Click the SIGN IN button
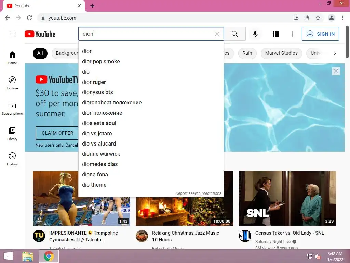This screenshot has height=263, width=350. coord(320,34)
